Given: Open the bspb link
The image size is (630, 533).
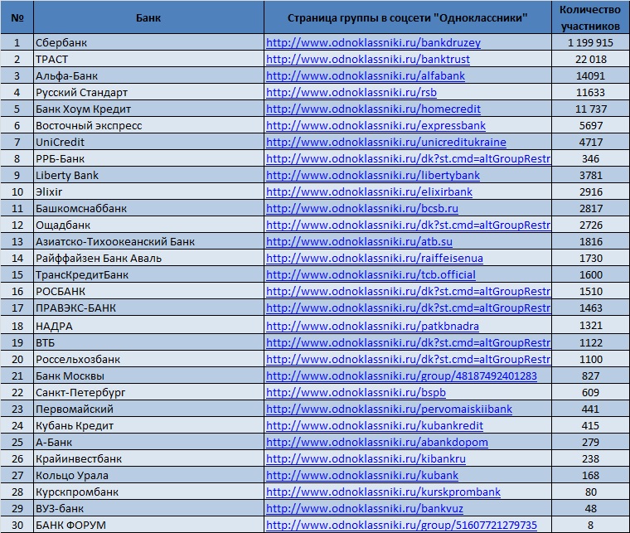Looking at the screenshot, I should [x=356, y=392].
